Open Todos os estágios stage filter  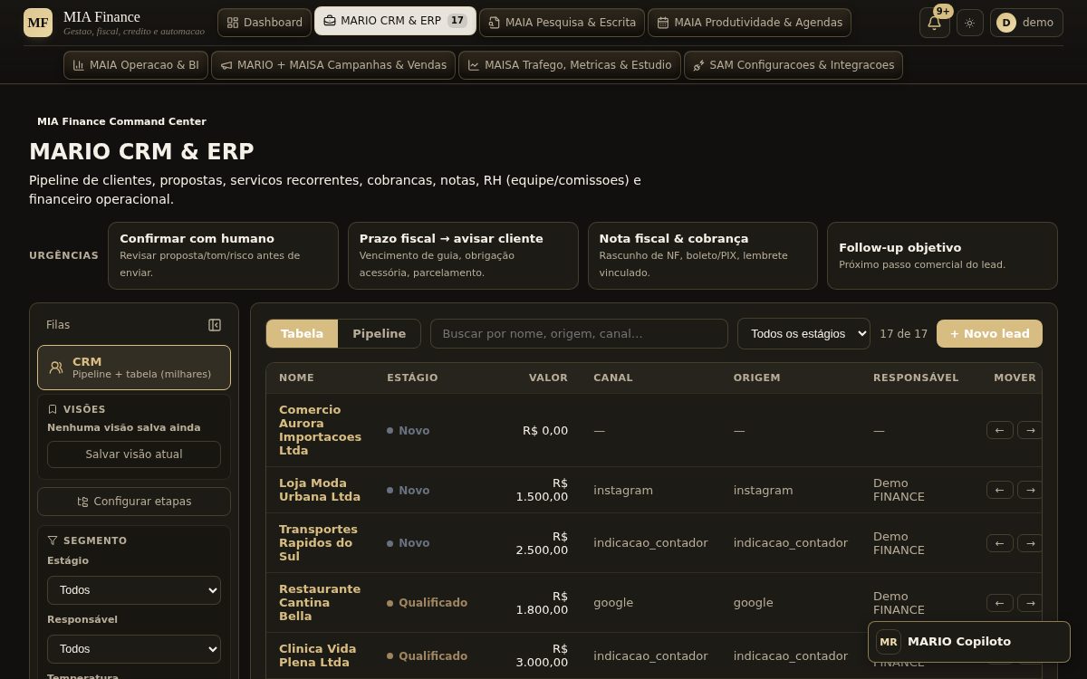point(803,333)
